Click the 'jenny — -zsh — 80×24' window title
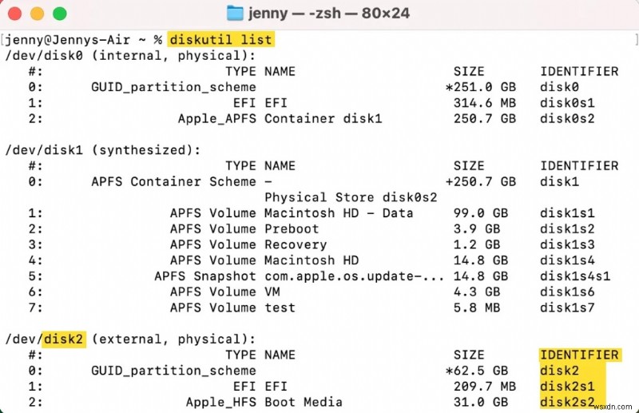Viewport: 639px width, 413px height. point(328,13)
